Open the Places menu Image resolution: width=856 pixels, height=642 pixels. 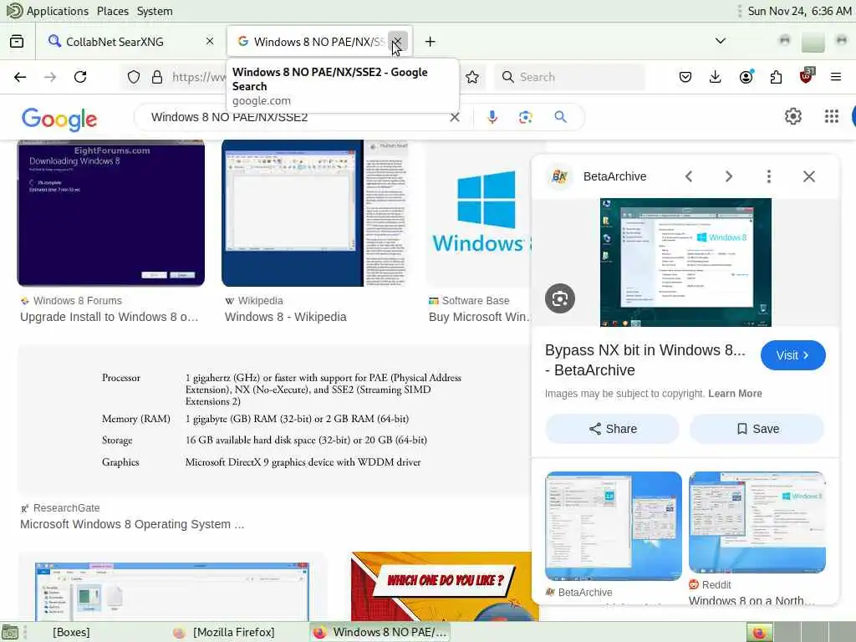click(113, 11)
